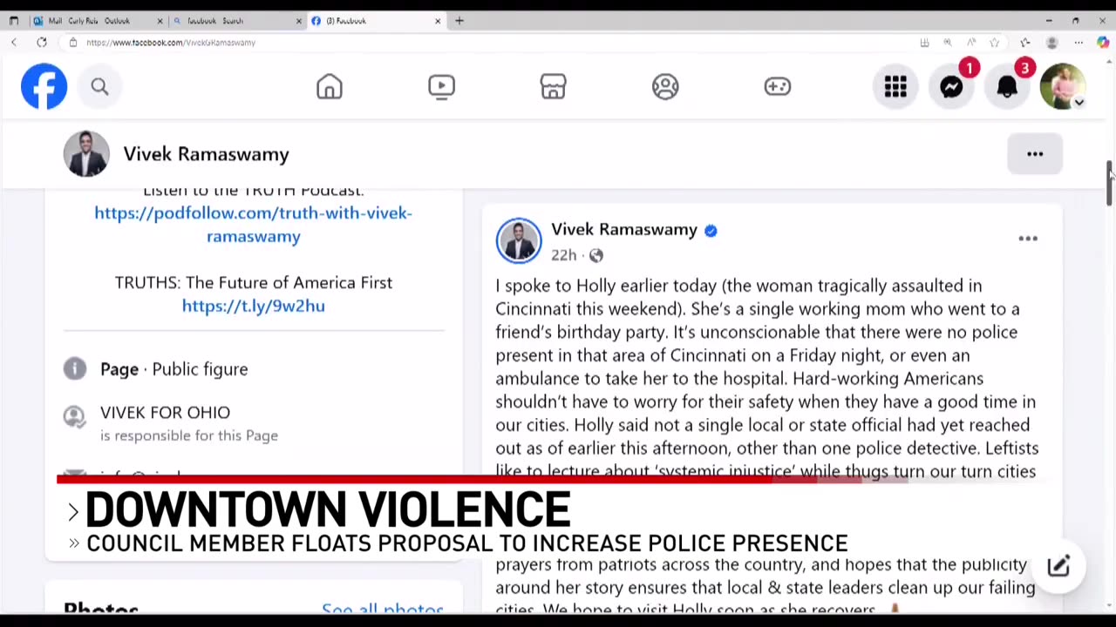1116x627 pixels.
Task: Go to Facebook Home feed icon
Action: pos(330,86)
